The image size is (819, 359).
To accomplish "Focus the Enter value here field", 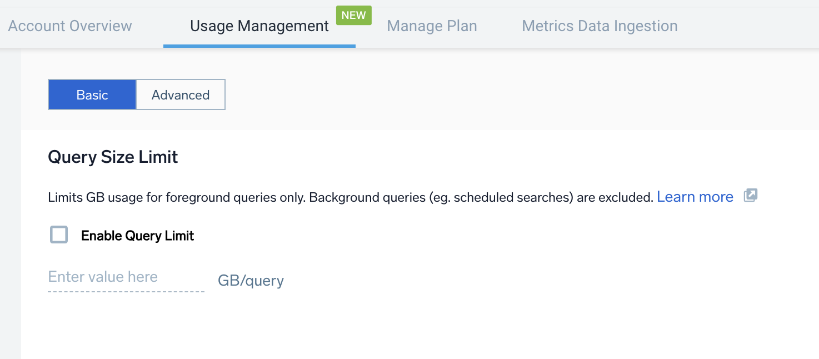I will click(126, 277).
